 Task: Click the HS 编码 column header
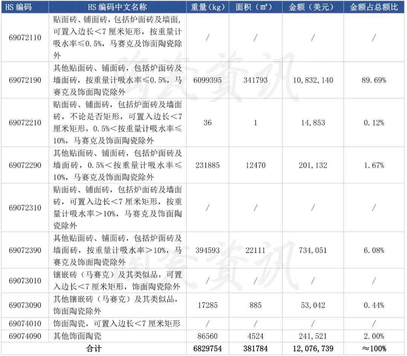(25, 7)
